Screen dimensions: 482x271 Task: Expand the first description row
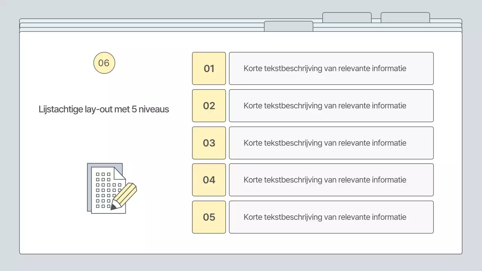point(331,68)
